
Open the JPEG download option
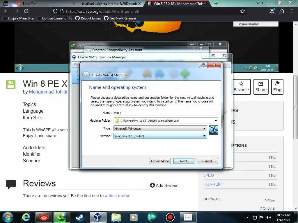[x=209, y=175]
